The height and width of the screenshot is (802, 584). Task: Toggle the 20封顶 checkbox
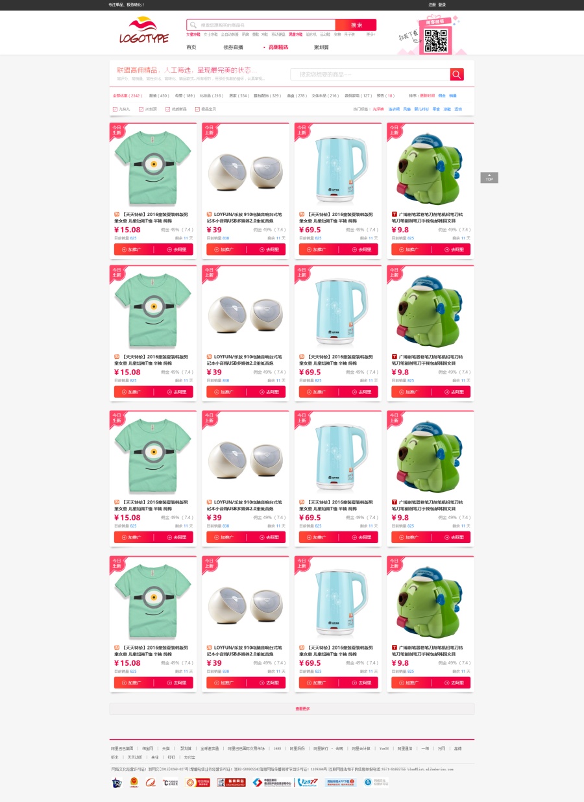click(x=141, y=109)
